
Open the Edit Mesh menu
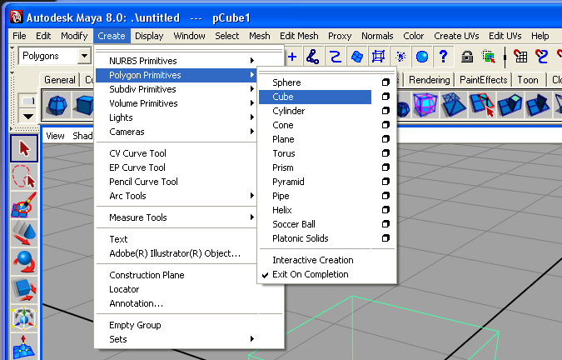coord(299,36)
